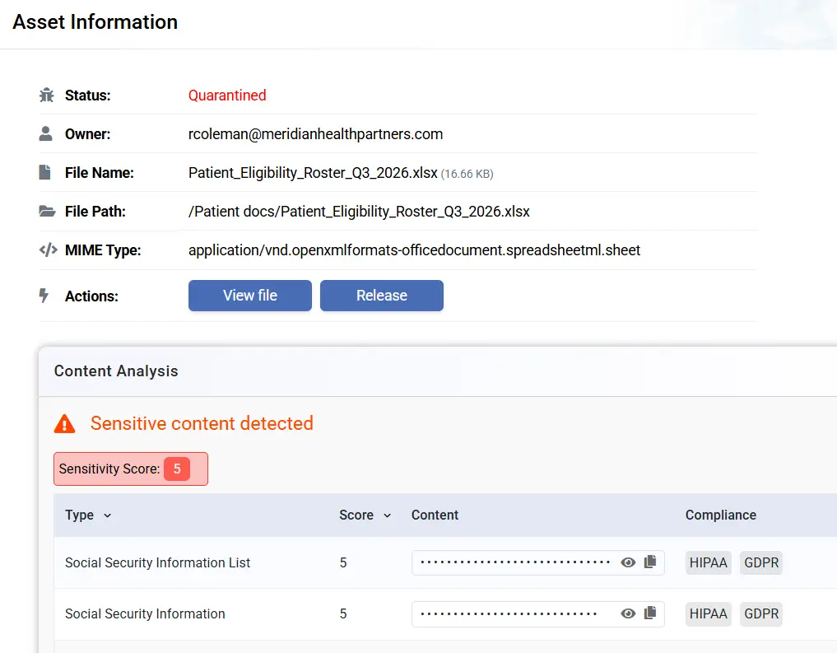The height and width of the screenshot is (653, 837).
Task: Release the file from quarantine
Action: 382,296
